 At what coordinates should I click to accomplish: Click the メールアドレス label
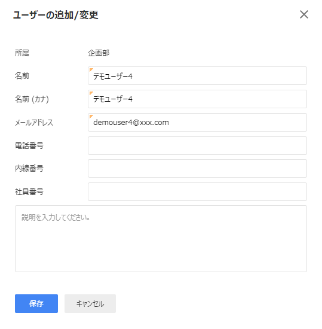tap(34, 123)
